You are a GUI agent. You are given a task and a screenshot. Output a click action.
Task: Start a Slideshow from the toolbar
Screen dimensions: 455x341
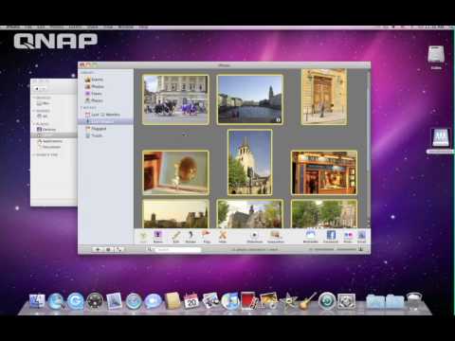(254, 237)
